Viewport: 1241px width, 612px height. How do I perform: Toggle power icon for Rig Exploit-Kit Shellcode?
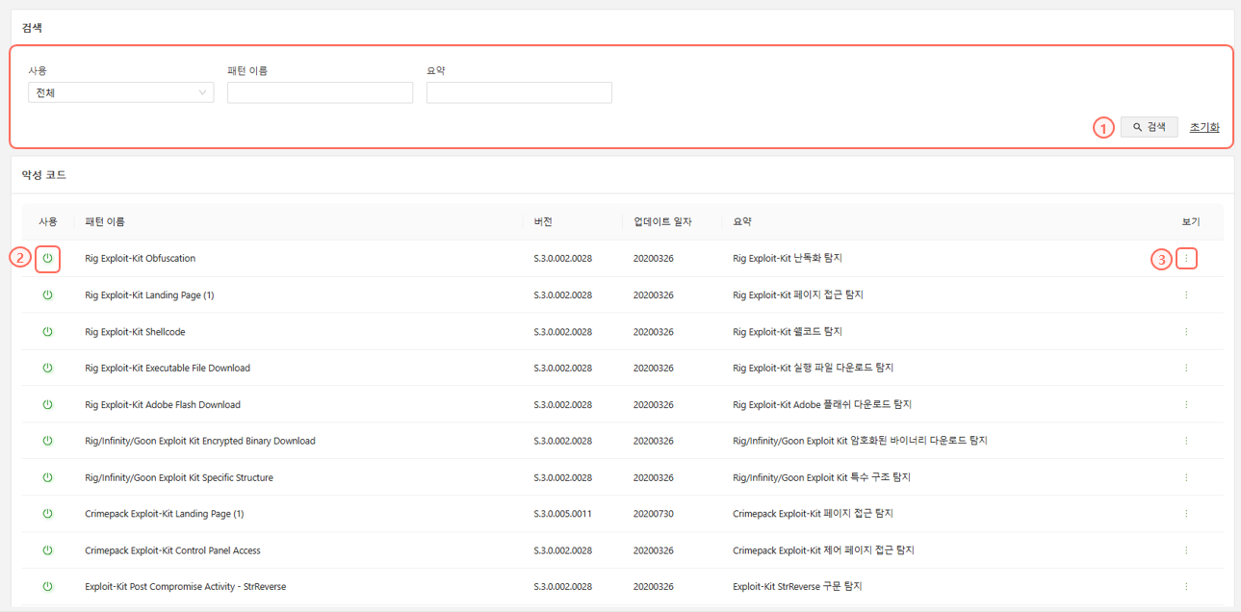click(x=47, y=332)
